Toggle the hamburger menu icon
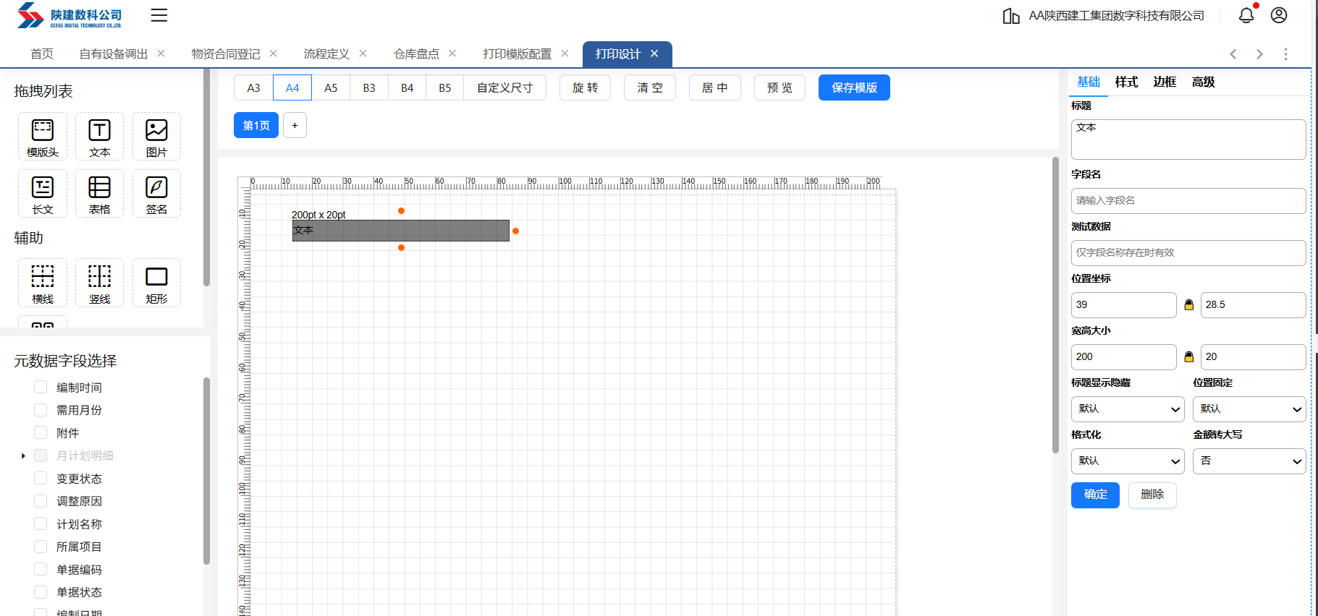This screenshot has width=1318, height=616. click(x=159, y=15)
